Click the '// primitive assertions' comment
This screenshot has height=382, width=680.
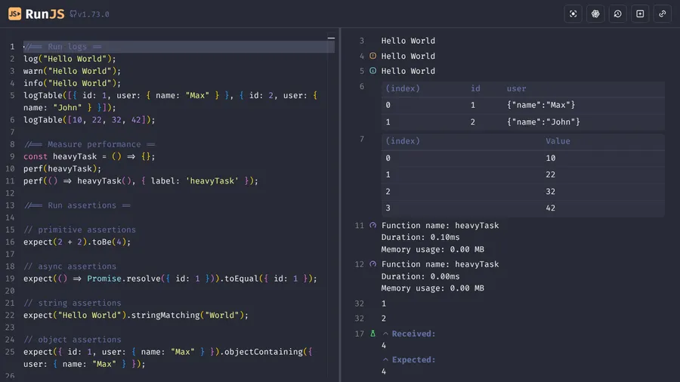79,230
